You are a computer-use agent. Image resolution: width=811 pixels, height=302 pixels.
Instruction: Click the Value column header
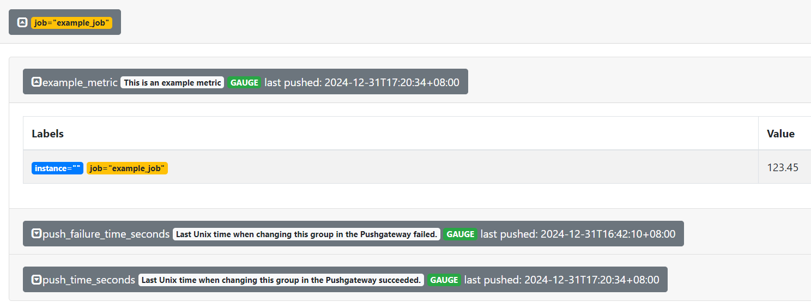[x=780, y=134]
